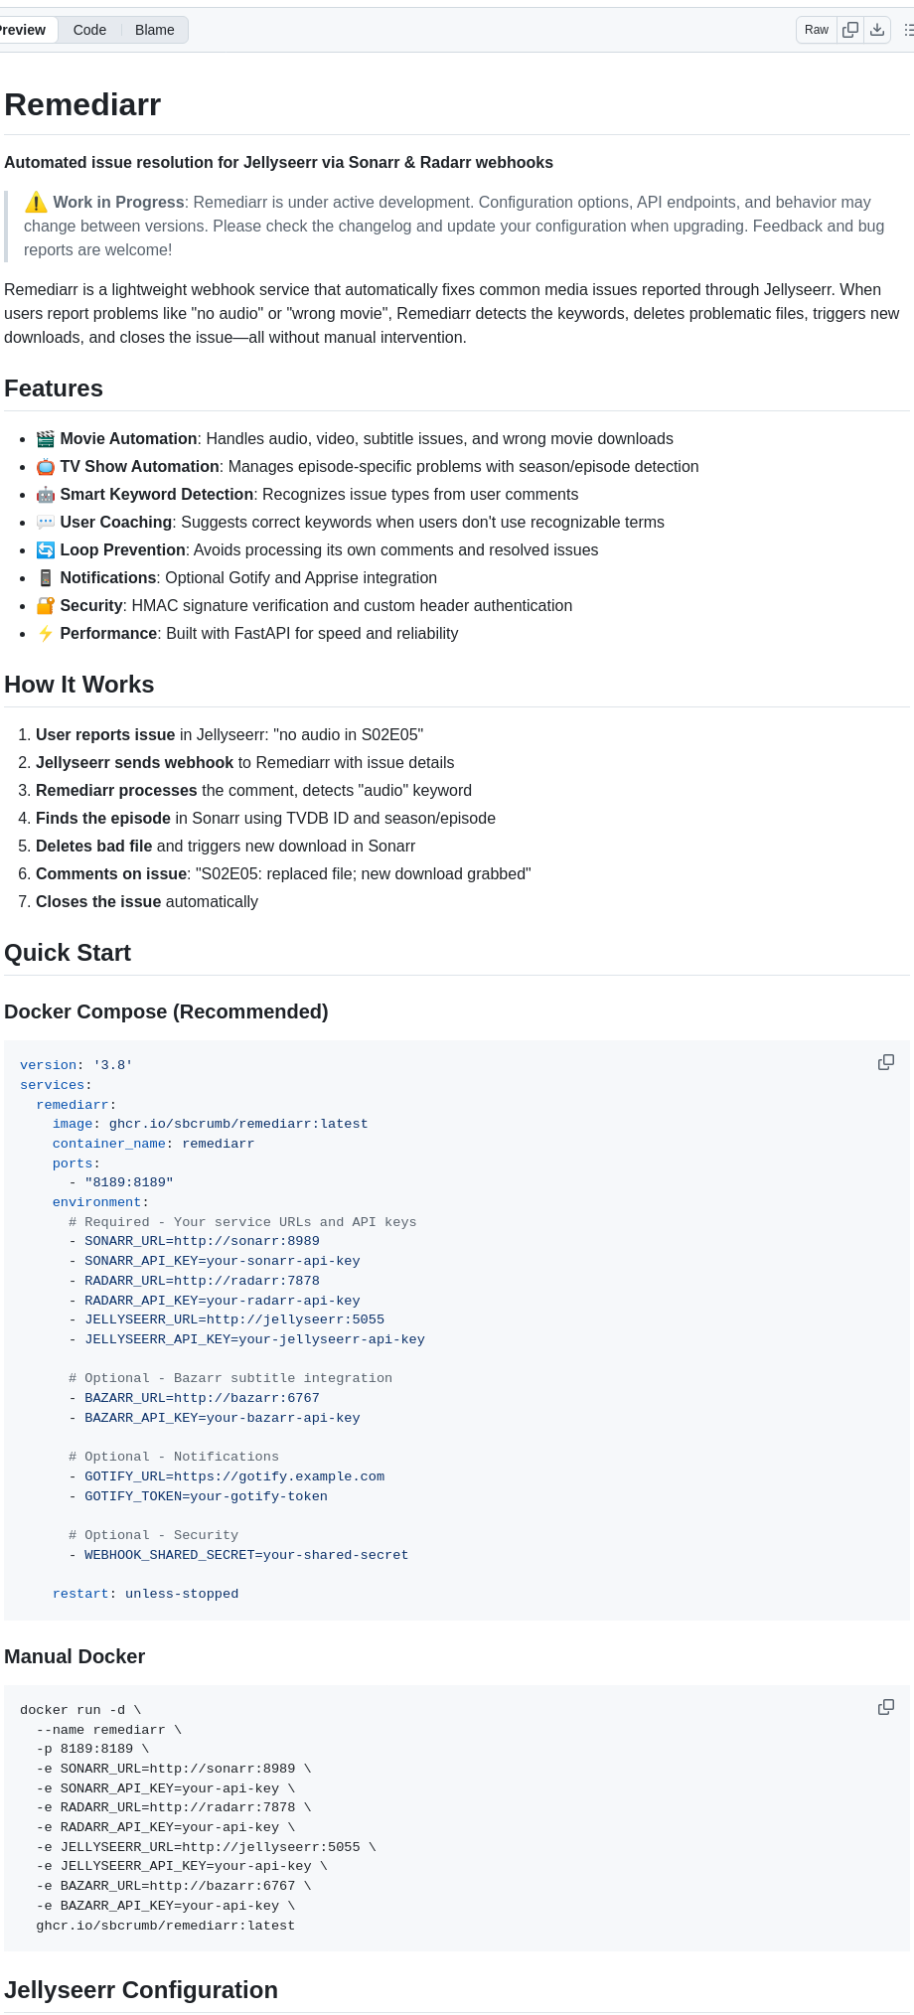Click the Features section heading

click(x=53, y=388)
